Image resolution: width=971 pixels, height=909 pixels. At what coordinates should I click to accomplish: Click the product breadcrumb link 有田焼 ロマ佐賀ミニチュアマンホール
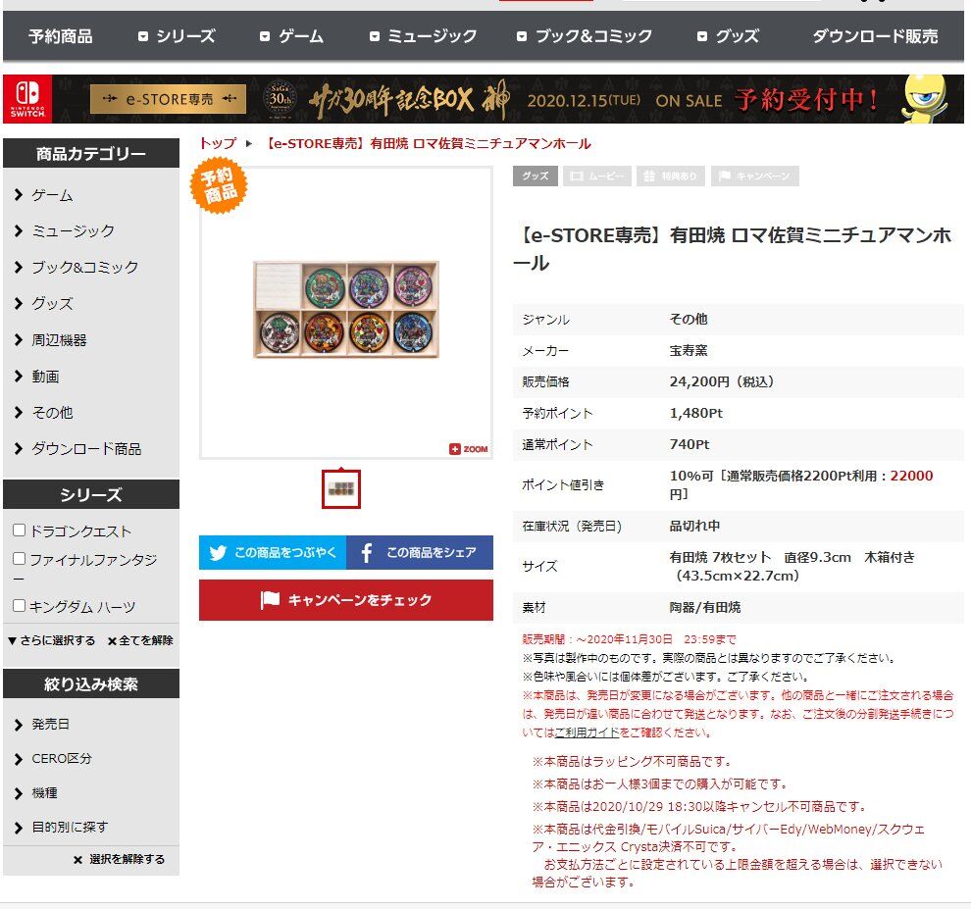click(428, 144)
